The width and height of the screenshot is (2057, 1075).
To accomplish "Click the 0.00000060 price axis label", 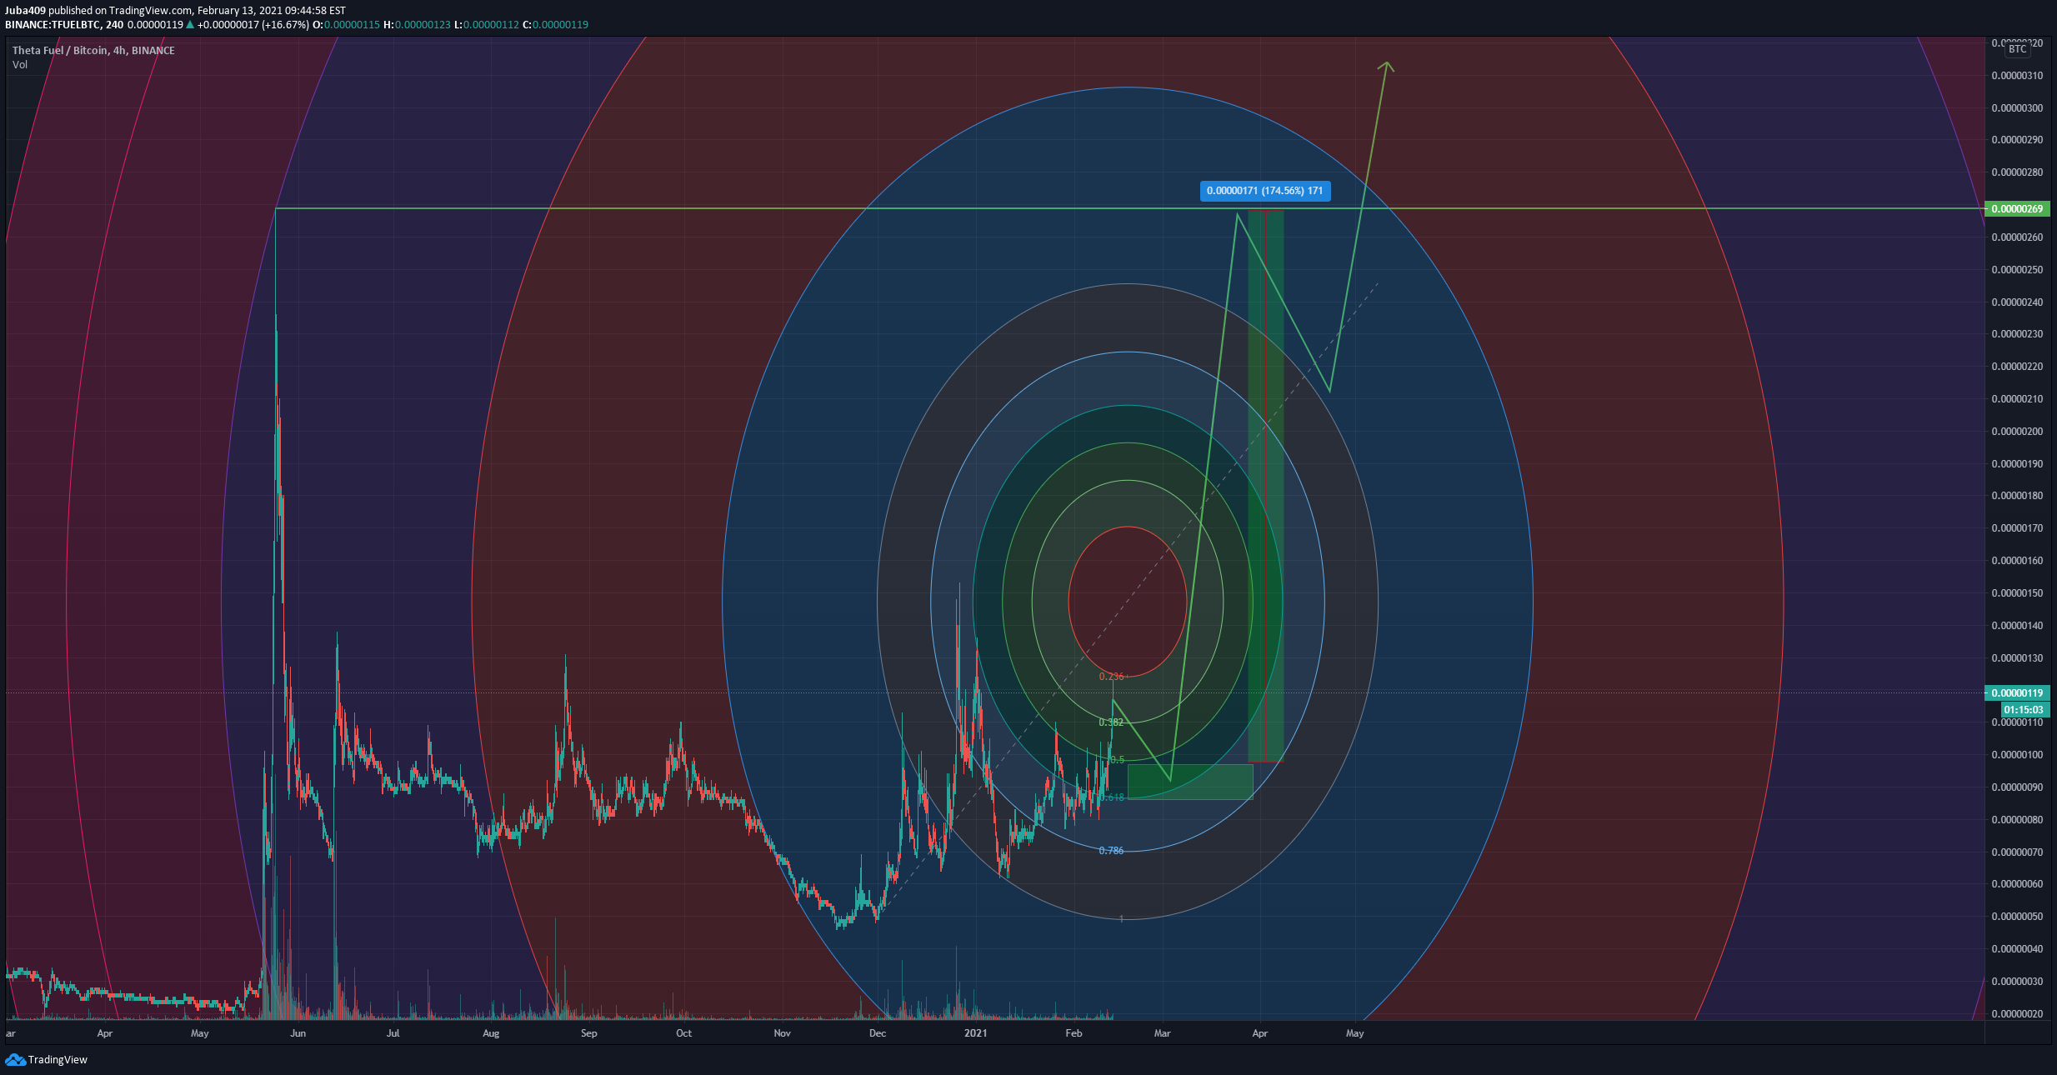I will point(2017,884).
